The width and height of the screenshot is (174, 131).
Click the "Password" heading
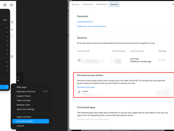(x=83, y=16)
